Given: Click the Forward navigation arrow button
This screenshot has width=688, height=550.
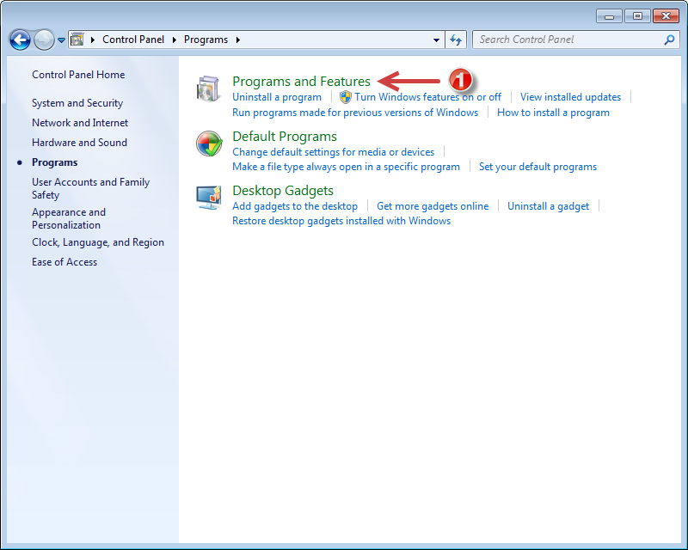Looking at the screenshot, I should point(44,40).
